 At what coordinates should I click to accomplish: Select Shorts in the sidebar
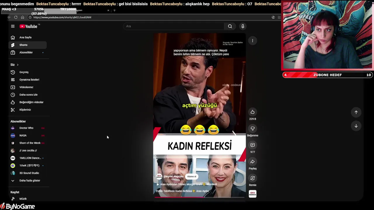pos(27,45)
